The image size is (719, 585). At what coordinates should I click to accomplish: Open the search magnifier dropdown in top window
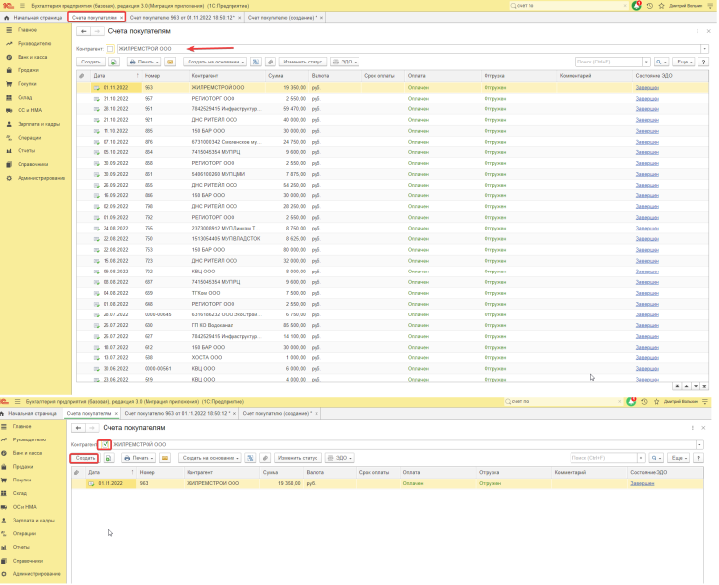click(x=661, y=62)
